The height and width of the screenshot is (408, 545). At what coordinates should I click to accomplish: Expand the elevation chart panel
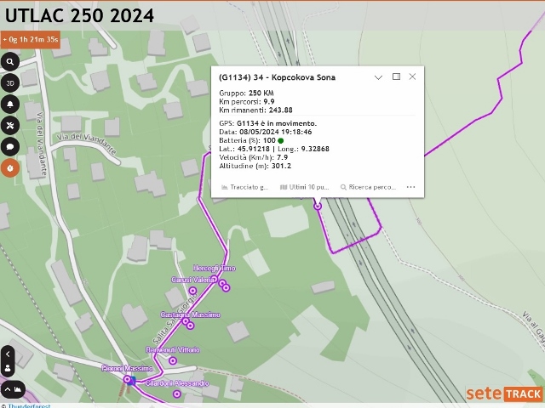[13, 389]
